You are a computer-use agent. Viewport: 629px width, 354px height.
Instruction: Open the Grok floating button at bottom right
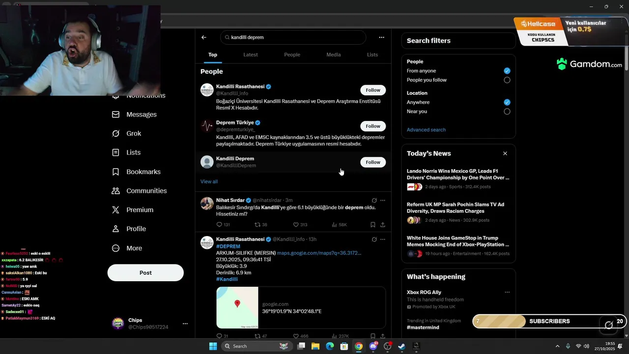tap(609, 324)
